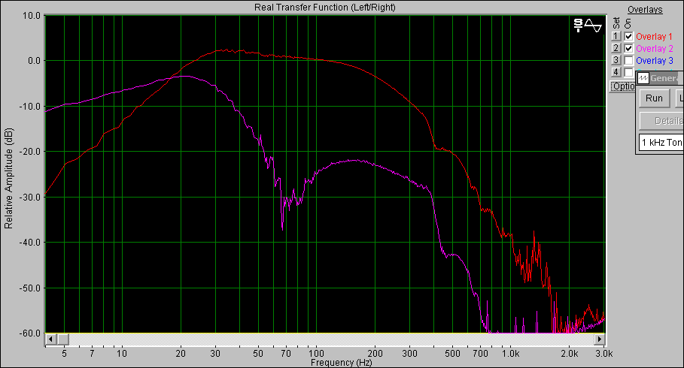The width and height of the screenshot is (684, 368).
Task: Disable the Overlay 2 checkbox
Action: (x=628, y=48)
